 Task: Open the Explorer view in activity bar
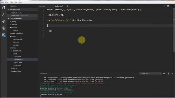pos(4,8)
